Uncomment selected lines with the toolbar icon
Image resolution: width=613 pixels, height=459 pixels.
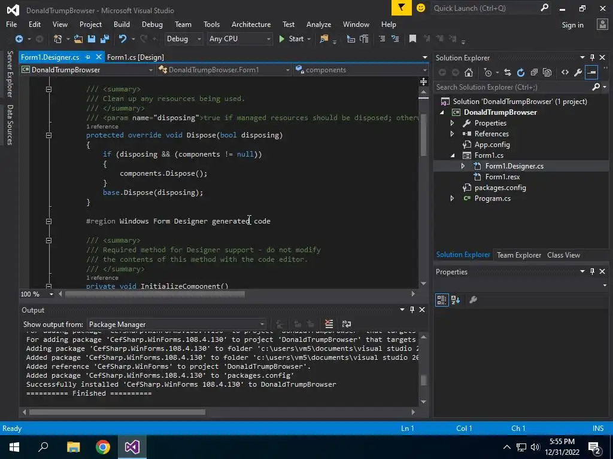(x=395, y=39)
